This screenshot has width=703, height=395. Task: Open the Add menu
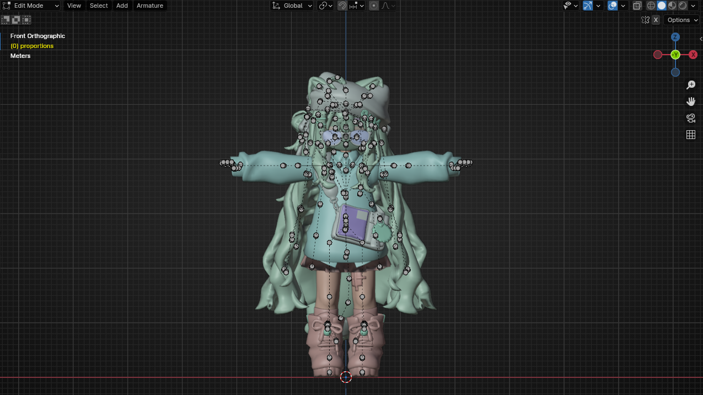pyautogui.click(x=122, y=6)
